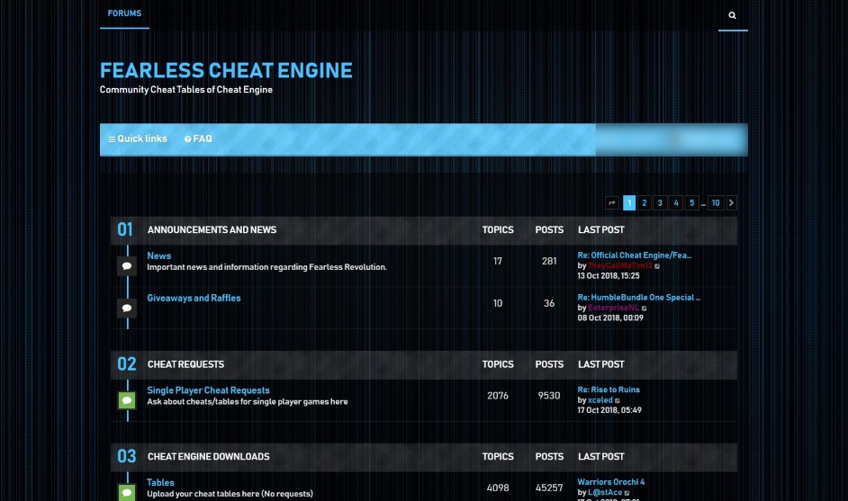The width and height of the screenshot is (848, 501).
Task: Open the search magnifier icon
Action: [x=732, y=15]
